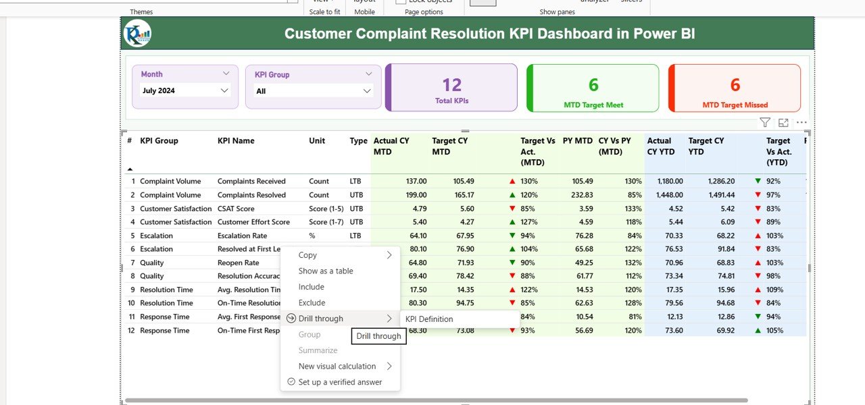Click Exclude in the context menu
This screenshot has width=865, height=405.
click(312, 303)
